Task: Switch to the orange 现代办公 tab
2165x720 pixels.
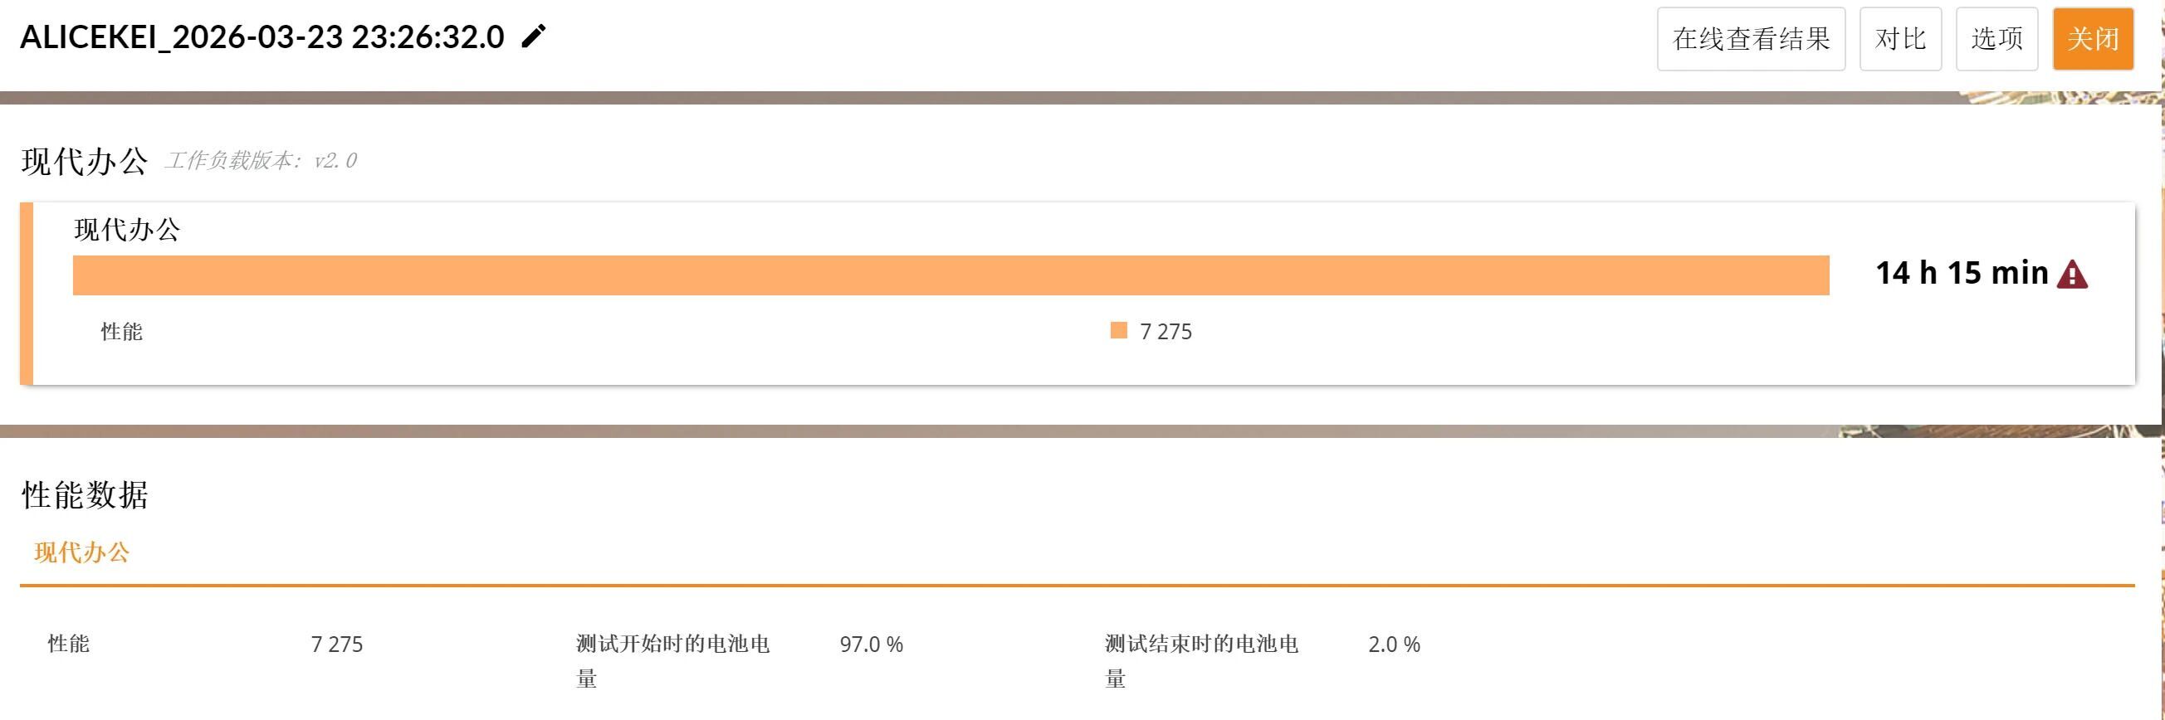Action: coord(81,552)
